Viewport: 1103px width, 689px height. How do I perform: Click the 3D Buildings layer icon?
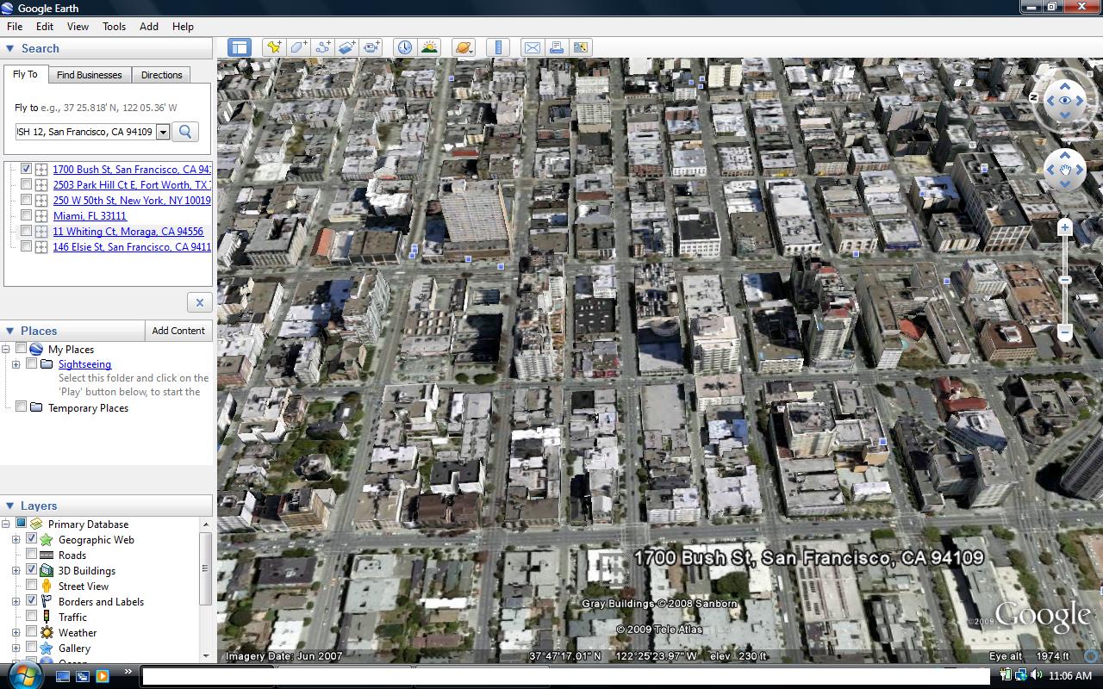pos(47,570)
